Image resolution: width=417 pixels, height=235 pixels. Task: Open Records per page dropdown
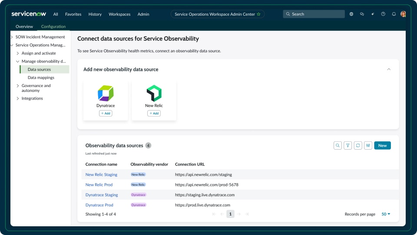coord(386,214)
